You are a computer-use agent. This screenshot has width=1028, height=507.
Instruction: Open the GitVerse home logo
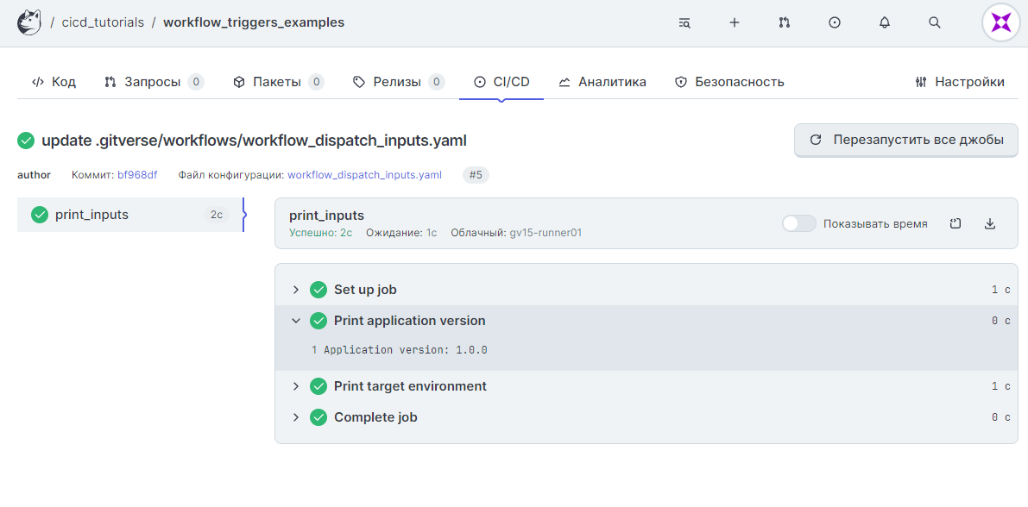pyautogui.click(x=29, y=22)
